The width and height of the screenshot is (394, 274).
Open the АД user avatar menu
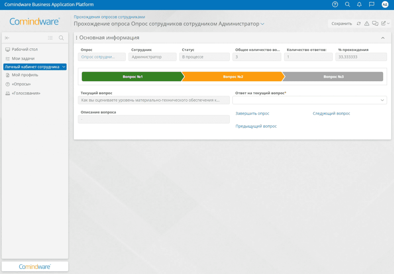click(x=385, y=5)
